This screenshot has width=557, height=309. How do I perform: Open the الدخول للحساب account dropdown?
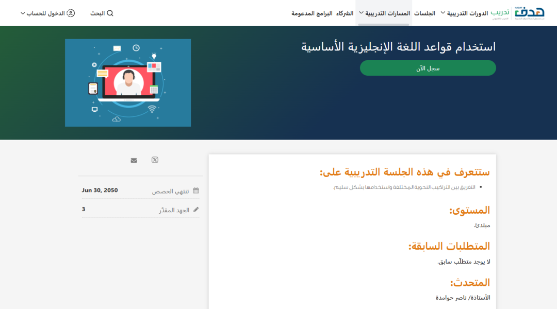(x=47, y=13)
